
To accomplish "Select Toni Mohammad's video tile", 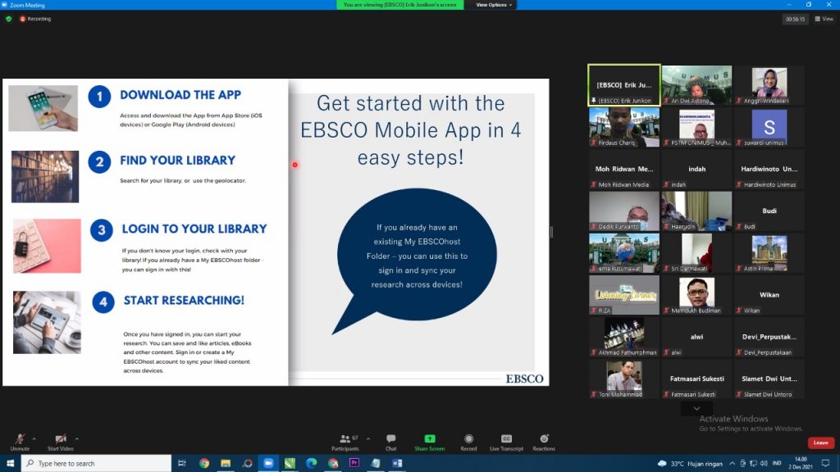I will tap(624, 379).
